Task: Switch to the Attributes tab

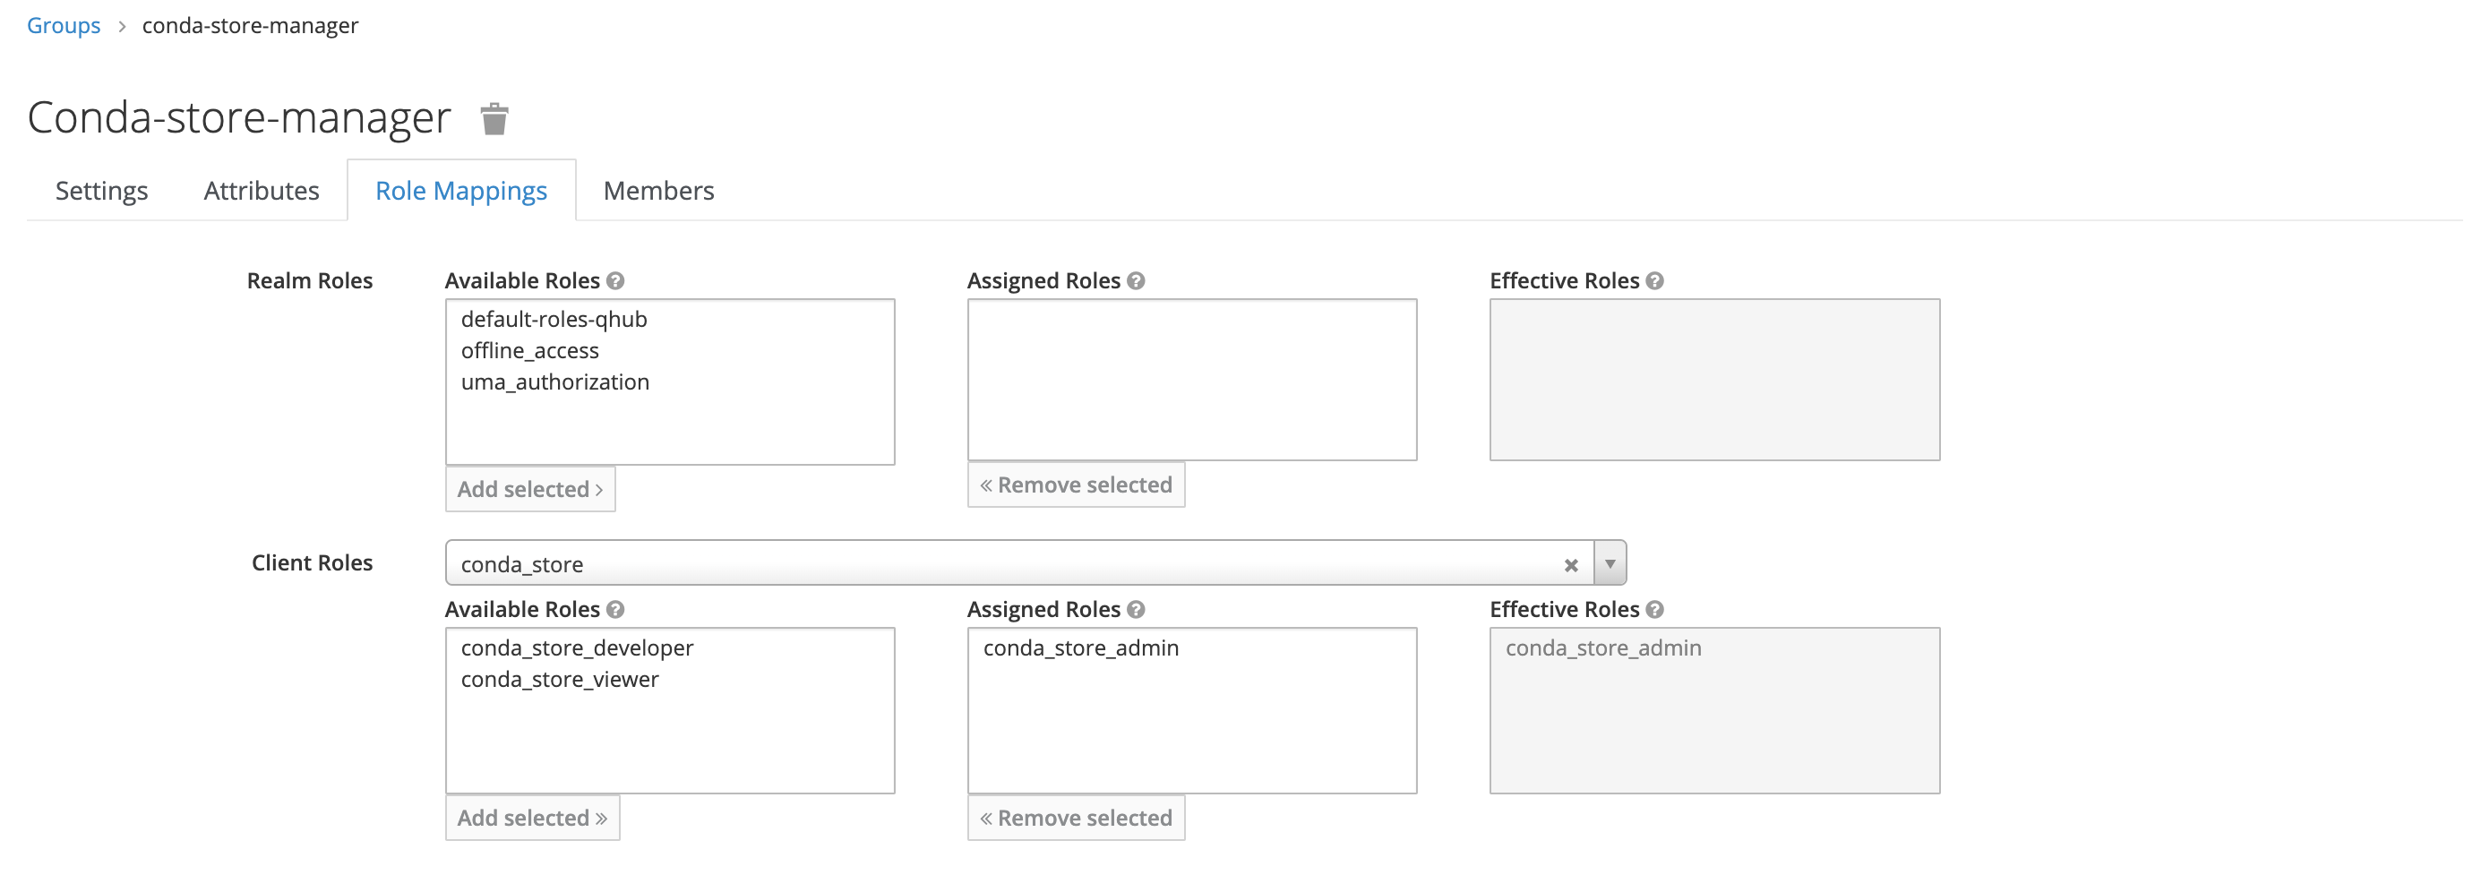Action: click(x=261, y=191)
